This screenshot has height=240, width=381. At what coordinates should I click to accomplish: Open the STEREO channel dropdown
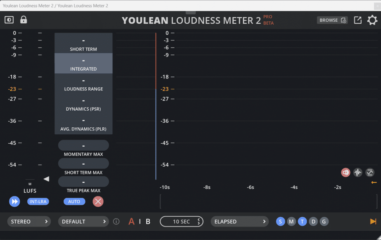coord(29,222)
